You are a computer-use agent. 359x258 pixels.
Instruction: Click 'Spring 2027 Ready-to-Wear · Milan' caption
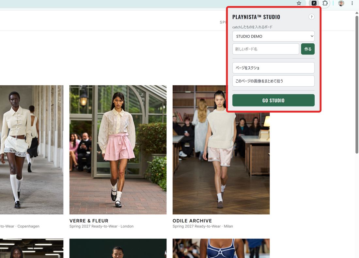pyautogui.click(x=203, y=226)
